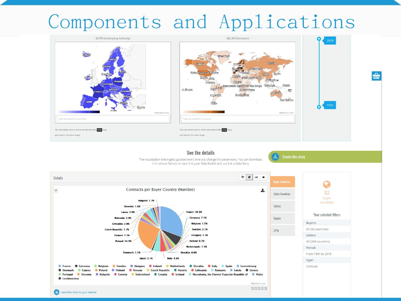Click the story icon on Create this story
The width and height of the screenshot is (401, 301).
click(x=275, y=157)
